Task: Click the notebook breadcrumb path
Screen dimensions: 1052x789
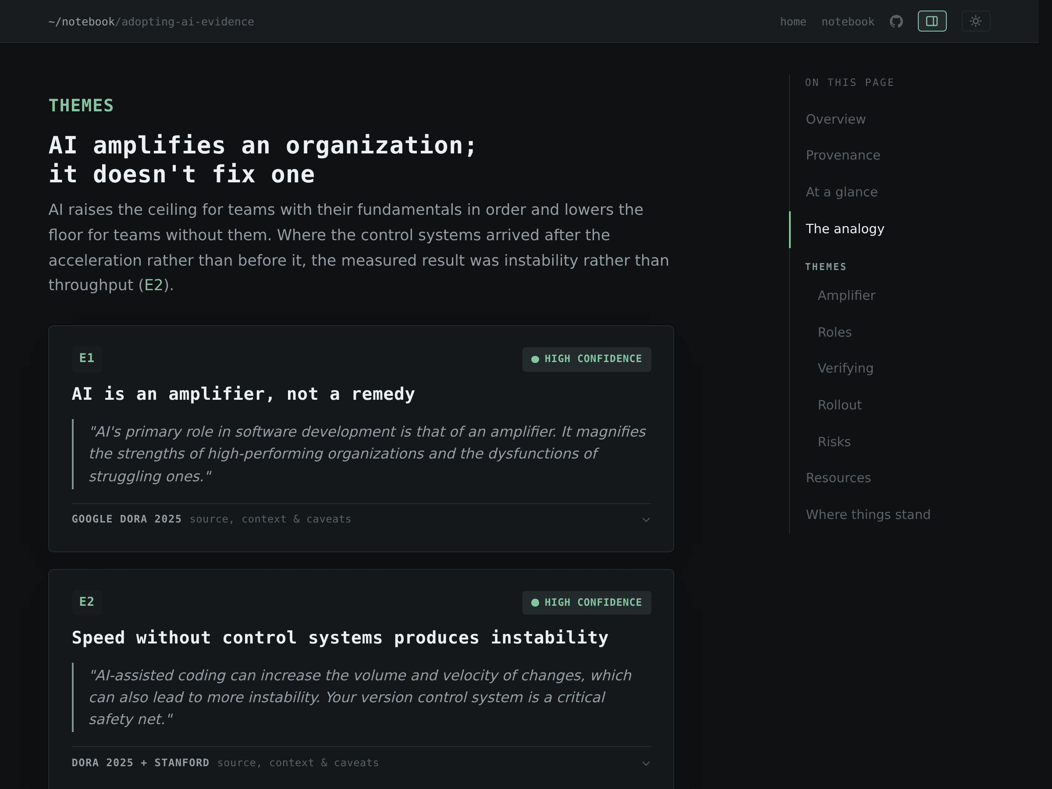Action: tap(89, 22)
